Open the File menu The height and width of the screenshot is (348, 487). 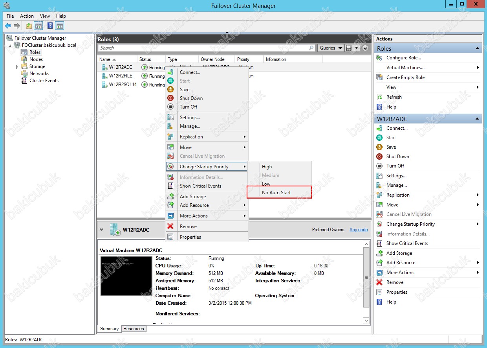tap(10, 16)
